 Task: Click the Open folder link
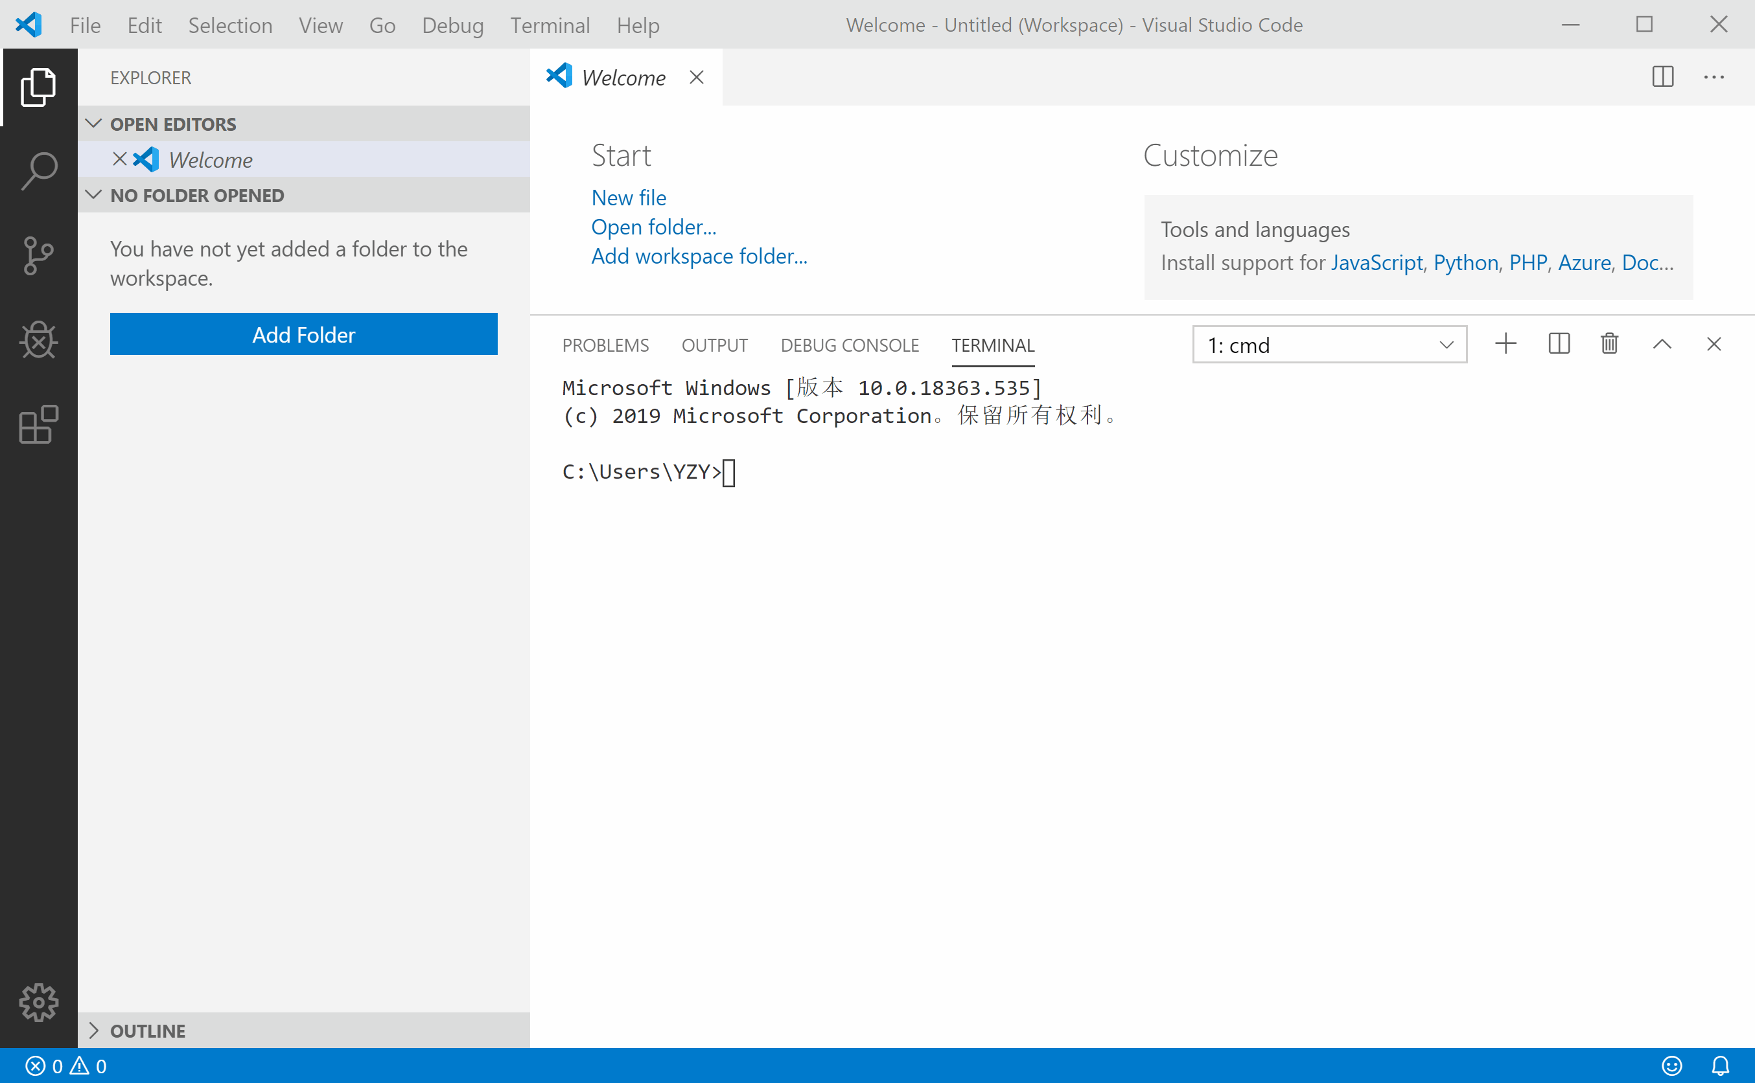[x=655, y=225]
